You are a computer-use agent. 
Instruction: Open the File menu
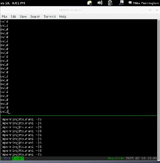(4, 17)
